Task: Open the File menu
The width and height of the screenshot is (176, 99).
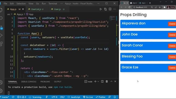Action: [5, 4]
